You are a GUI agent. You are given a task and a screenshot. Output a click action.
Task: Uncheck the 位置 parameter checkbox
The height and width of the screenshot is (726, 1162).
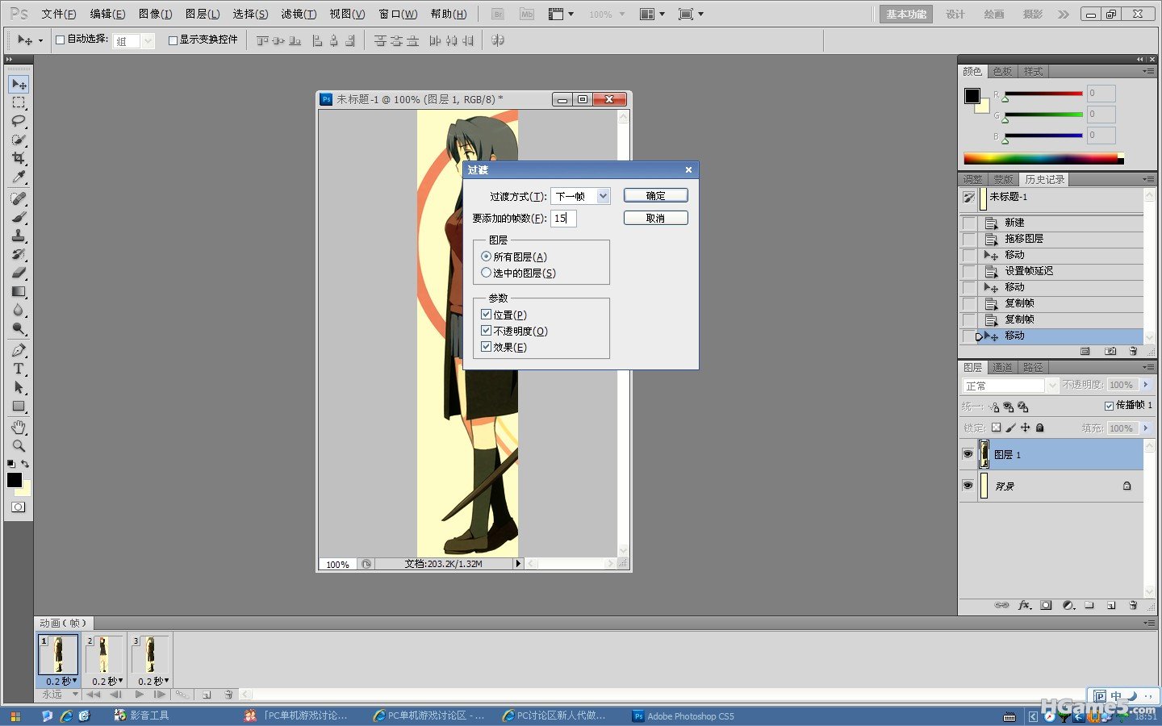(x=486, y=315)
